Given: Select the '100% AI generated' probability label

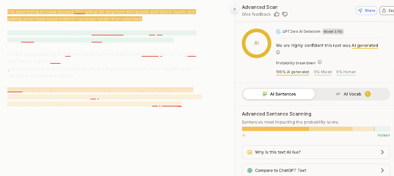Looking at the screenshot, I should click(292, 72).
